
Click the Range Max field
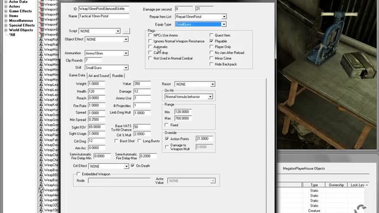pyautogui.click(x=183, y=118)
